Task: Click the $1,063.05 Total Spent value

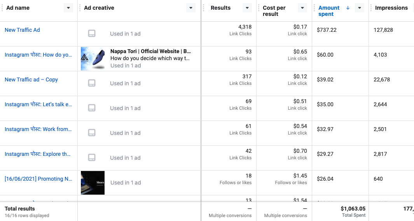Action: click(x=353, y=209)
